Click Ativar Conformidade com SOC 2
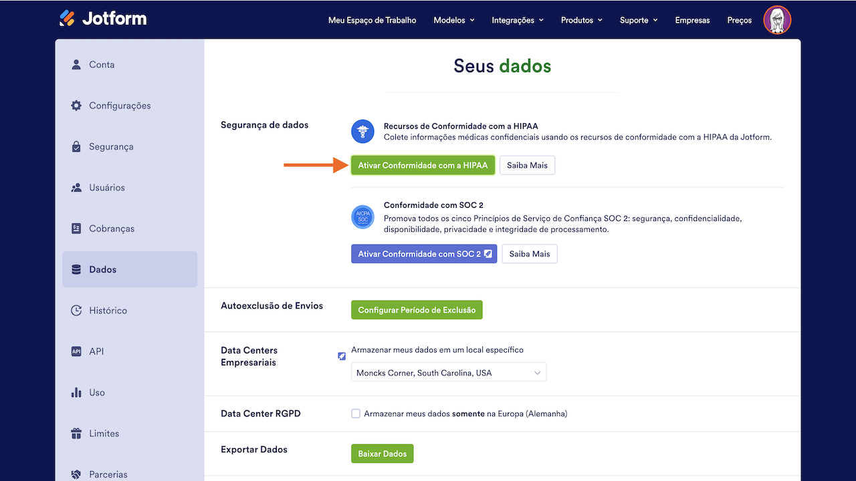Screen dimensions: 856x481 424,254
